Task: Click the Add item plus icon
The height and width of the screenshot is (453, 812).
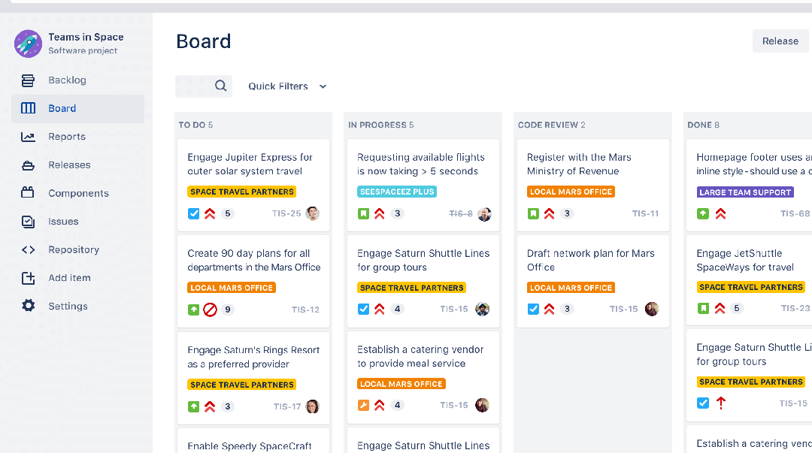Action: pyautogui.click(x=28, y=278)
